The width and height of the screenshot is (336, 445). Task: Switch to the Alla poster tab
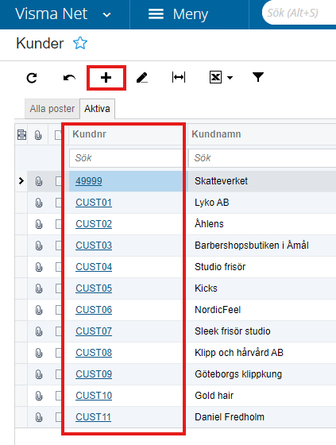point(52,109)
